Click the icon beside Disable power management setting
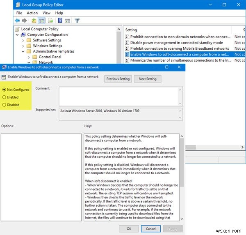The width and height of the screenshot is (246, 235). click(x=127, y=43)
